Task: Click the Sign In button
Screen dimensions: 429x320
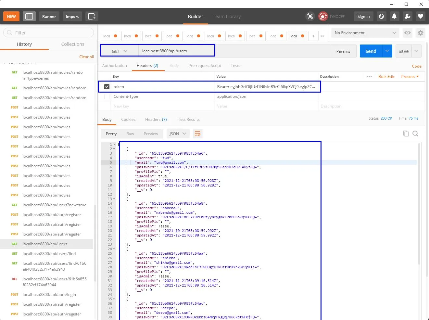Action: point(363,16)
